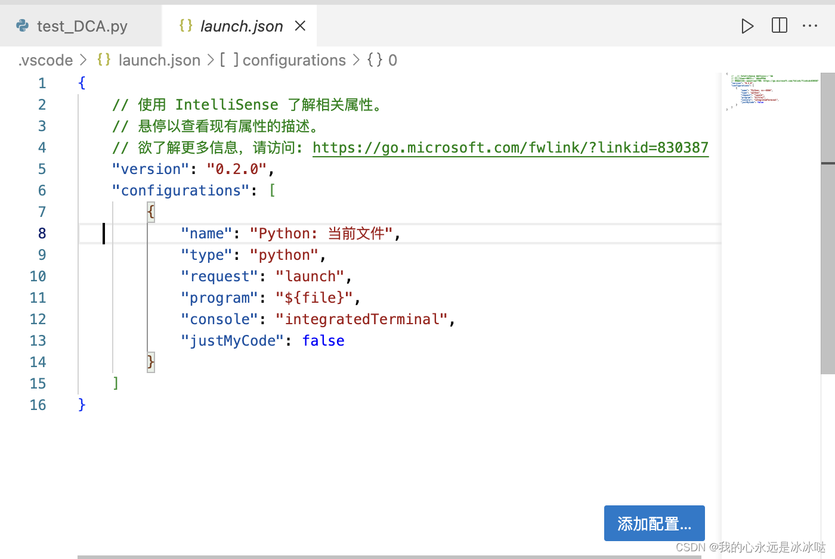This screenshot has height=559, width=835.
Task: Click the highlighted opening brace on line 7
Action: coord(151,212)
